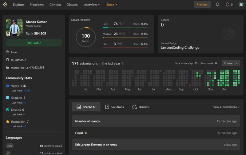
Task: Click the Max streak: 54 text
Action: (x=209, y=63)
